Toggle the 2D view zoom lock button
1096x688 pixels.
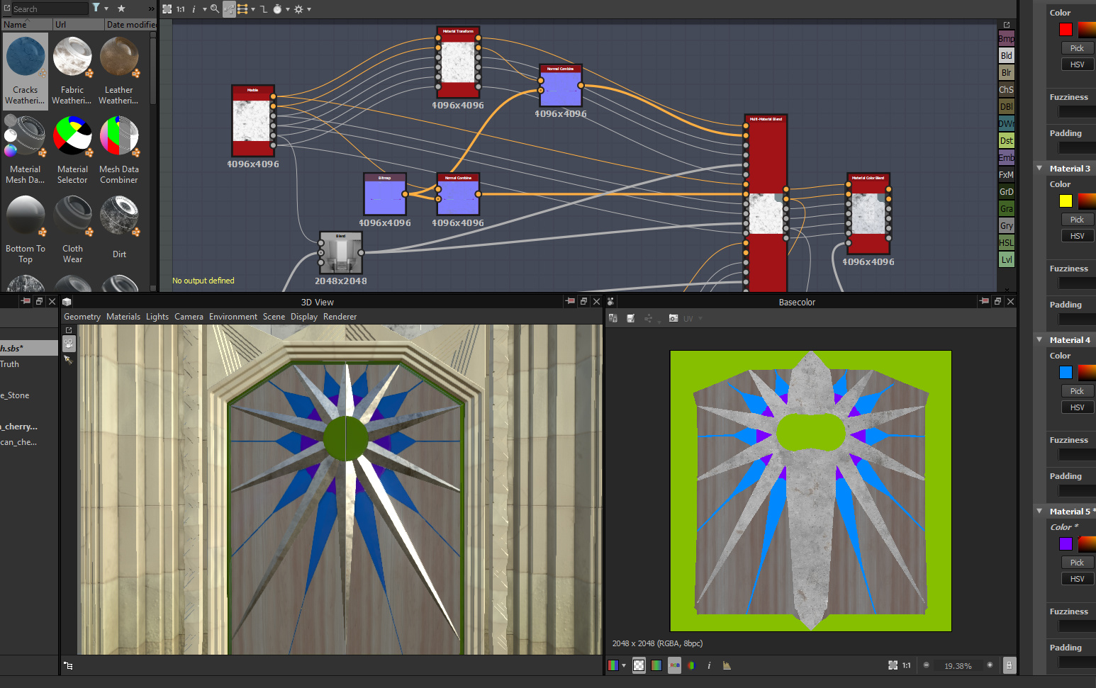coord(1009,665)
